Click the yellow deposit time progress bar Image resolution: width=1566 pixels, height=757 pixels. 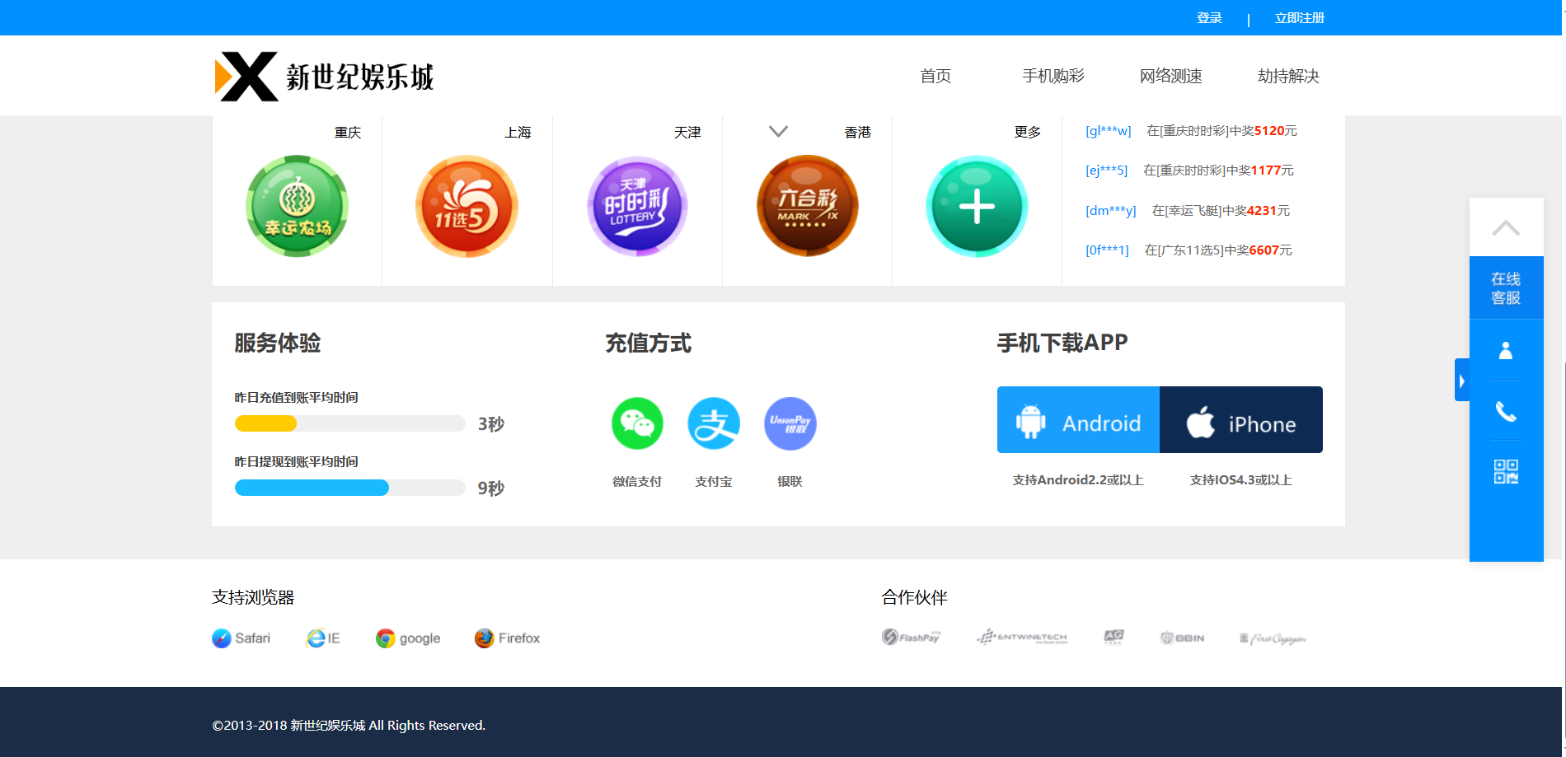[x=265, y=423]
